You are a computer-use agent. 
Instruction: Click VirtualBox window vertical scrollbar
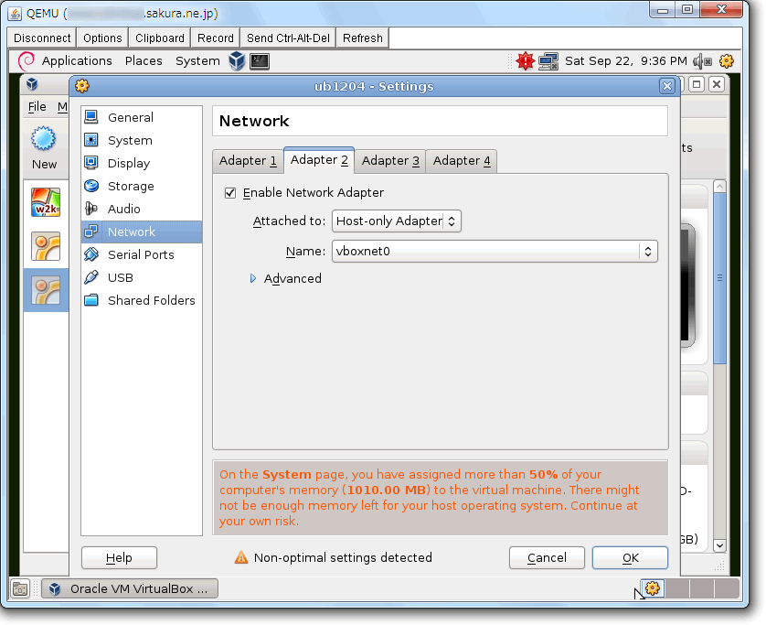point(719,278)
